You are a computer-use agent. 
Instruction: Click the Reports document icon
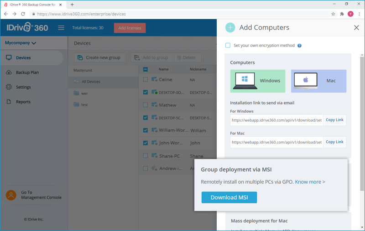tap(9, 102)
